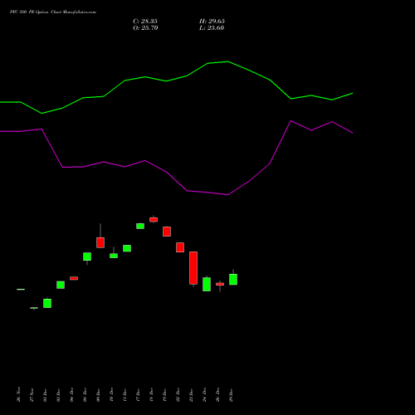Click the close price value C: 28.35

[145, 22]
